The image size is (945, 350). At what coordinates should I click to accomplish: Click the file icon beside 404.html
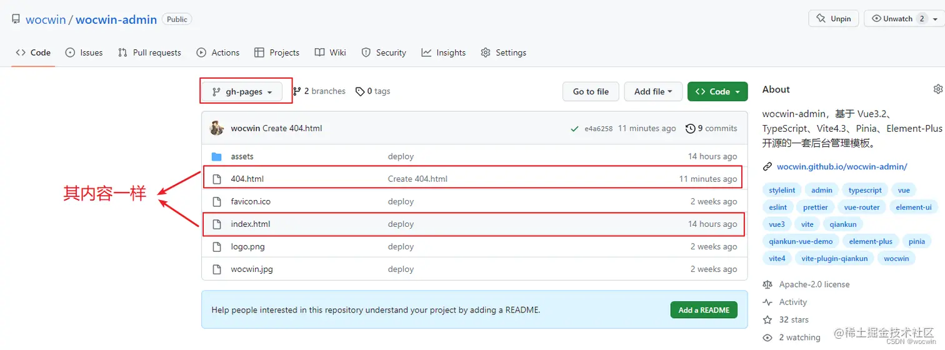(x=217, y=179)
